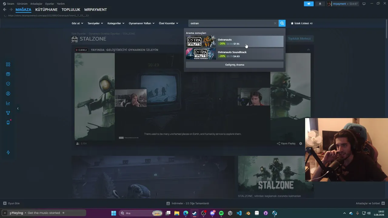This screenshot has width=388, height=218.
Task: Expand the Göz at dropdown
Action: pyautogui.click(x=77, y=23)
